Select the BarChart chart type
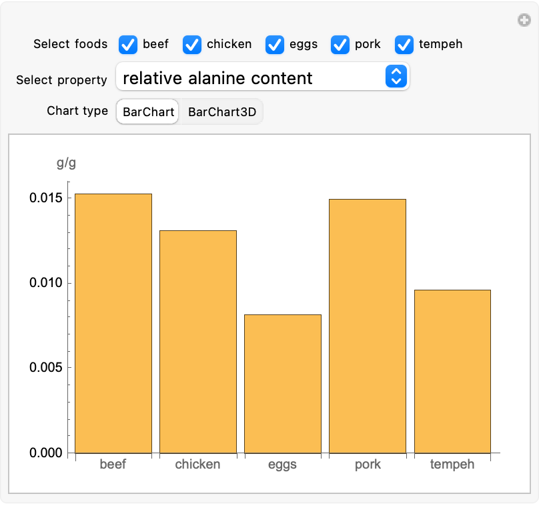 [x=148, y=112]
